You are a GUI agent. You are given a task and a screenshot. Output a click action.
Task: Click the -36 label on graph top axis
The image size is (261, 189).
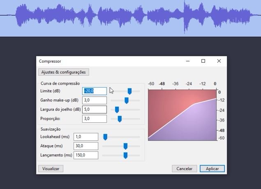tap(175, 83)
